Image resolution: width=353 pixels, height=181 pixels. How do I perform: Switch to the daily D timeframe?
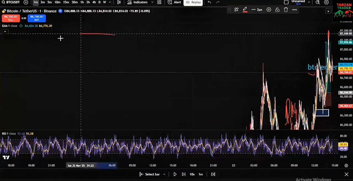click(x=99, y=2)
